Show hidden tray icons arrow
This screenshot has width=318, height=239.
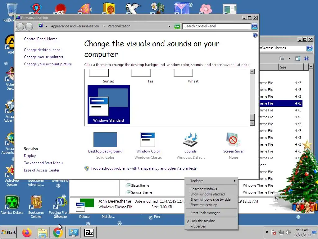tap(267, 232)
